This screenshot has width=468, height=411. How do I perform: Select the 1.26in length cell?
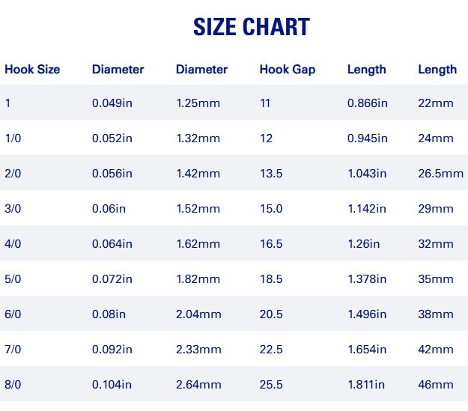click(363, 244)
